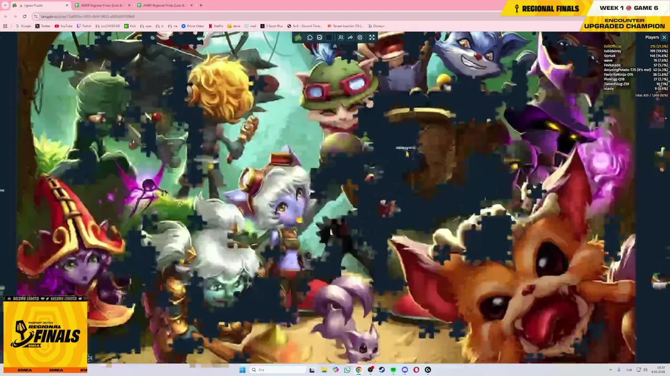Viewport: 670px width, 376px height.
Task: Show the preview image icon
Action: coord(319,38)
